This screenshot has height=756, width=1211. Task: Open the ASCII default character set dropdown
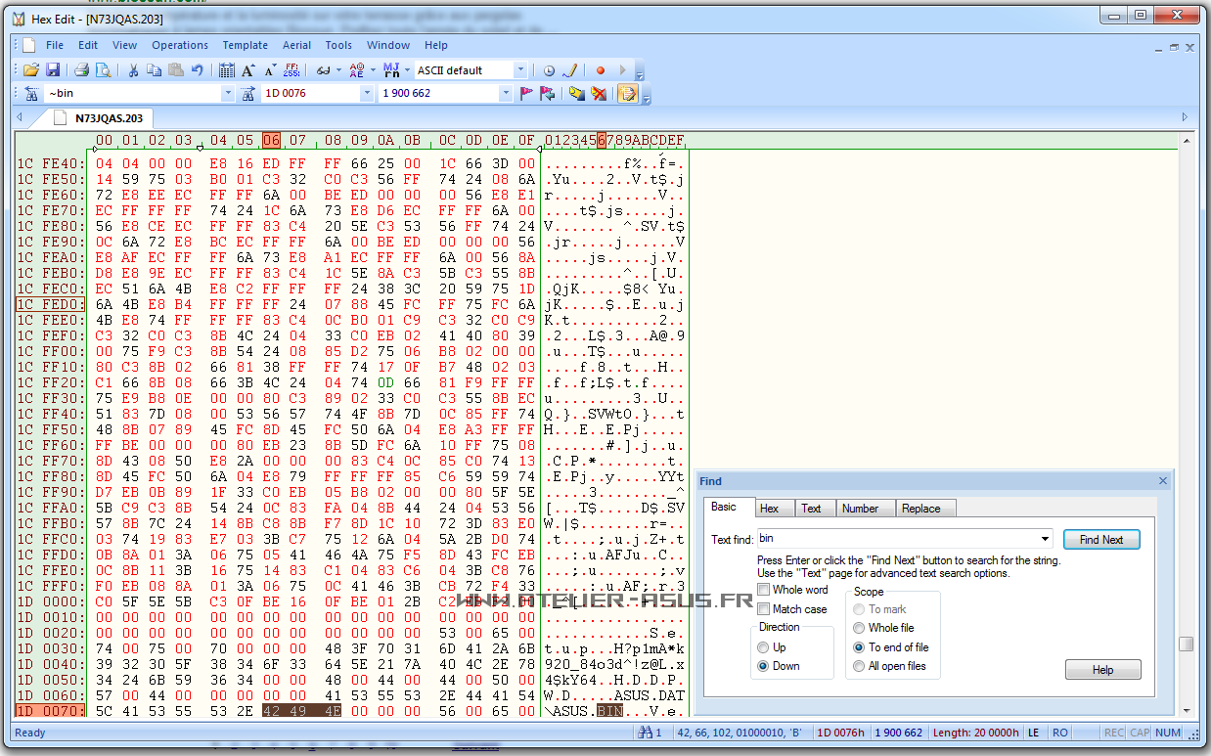(x=520, y=70)
